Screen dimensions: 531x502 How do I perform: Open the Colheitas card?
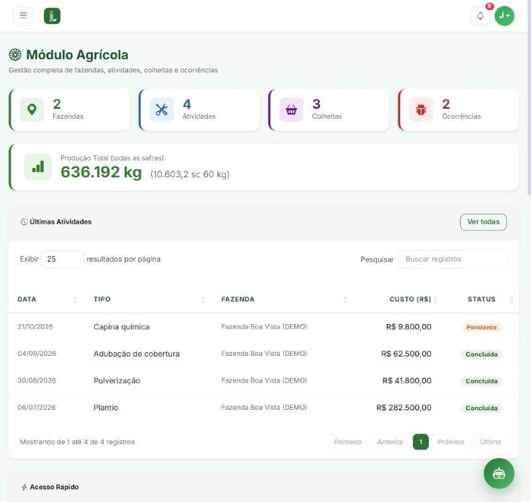click(x=329, y=110)
